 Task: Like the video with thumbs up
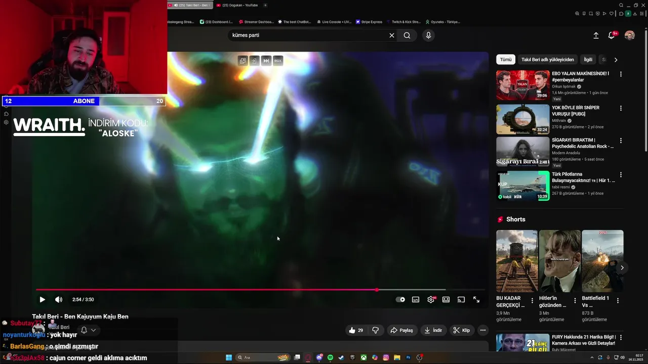tap(356, 330)
